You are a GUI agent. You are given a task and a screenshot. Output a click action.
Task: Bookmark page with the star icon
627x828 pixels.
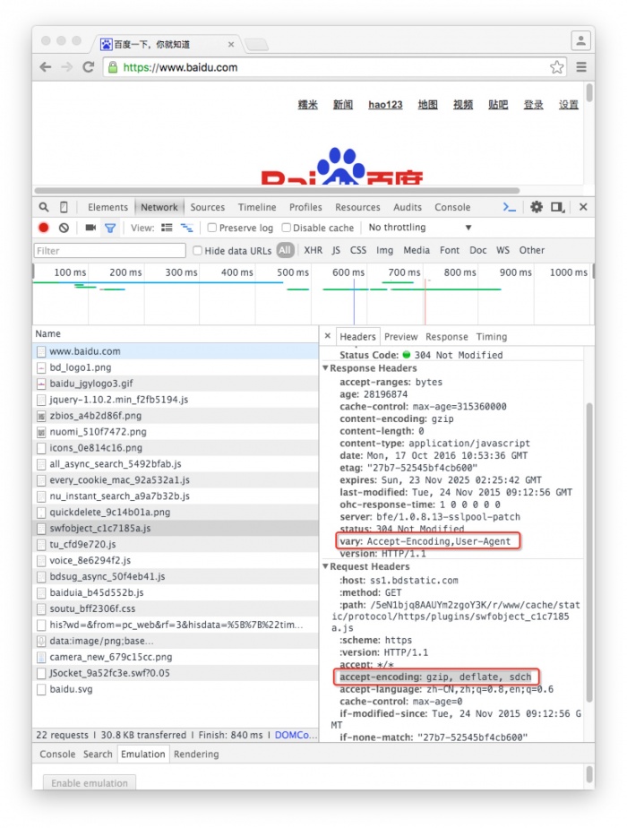pyautogui.click(x=557, y=67)
